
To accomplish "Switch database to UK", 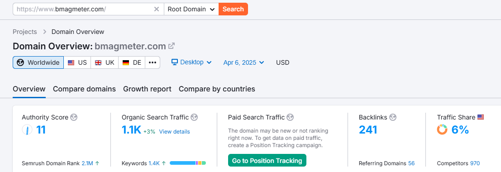I will pyautogui.click(x=105, y=62).
